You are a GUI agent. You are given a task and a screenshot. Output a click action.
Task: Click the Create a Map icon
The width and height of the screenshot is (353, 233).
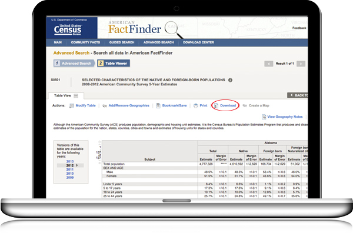click(x=245, y=105)
